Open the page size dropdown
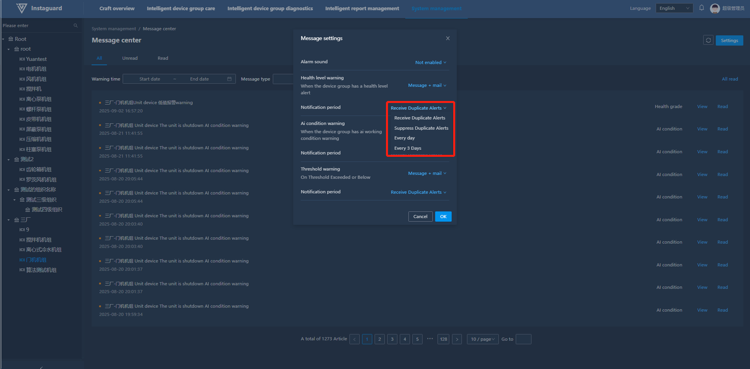The image size is (750, 369). [x=483, y=339]
